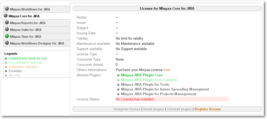Viewport: 267px width, 119px height.
Task: Click the 'Missing' legend text
Action: pos(14,75)
